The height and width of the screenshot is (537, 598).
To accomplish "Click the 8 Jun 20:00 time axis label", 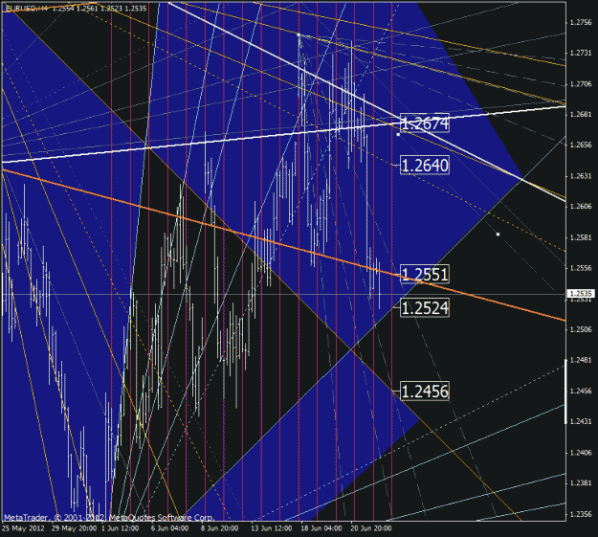I will pyautogui.click(x=219, y=528).
